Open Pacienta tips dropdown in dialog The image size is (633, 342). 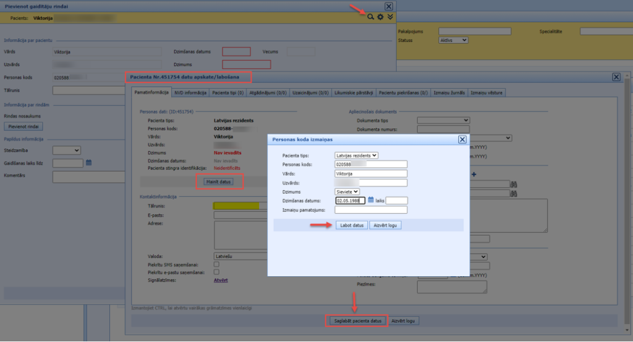coord(356,155)
